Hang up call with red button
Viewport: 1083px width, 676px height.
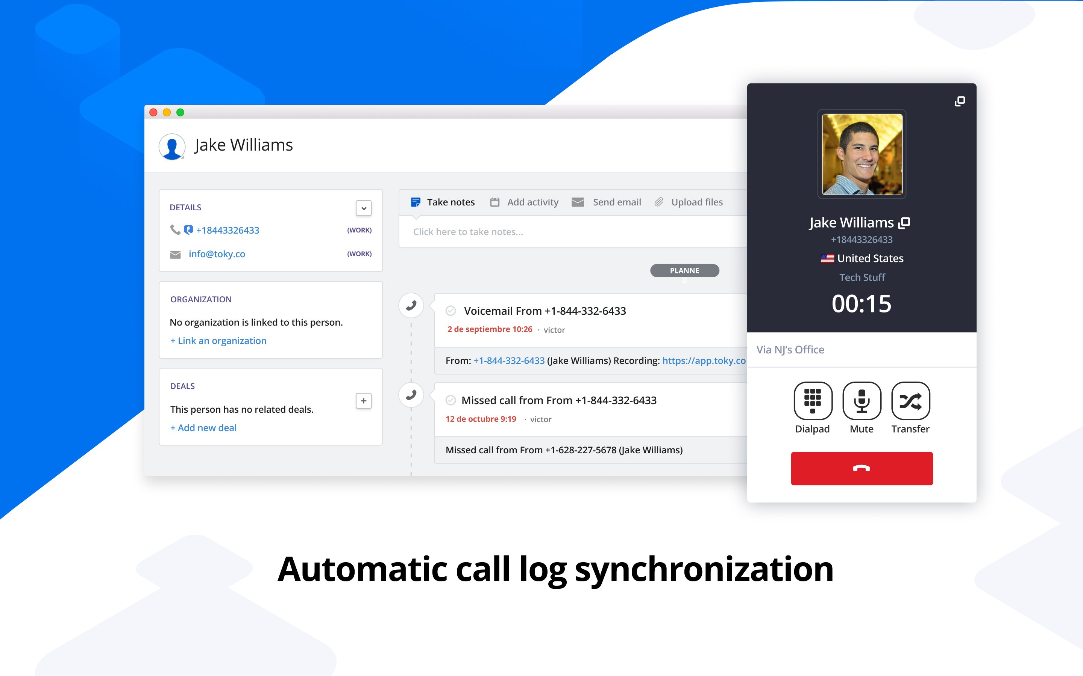coord(862,468)
